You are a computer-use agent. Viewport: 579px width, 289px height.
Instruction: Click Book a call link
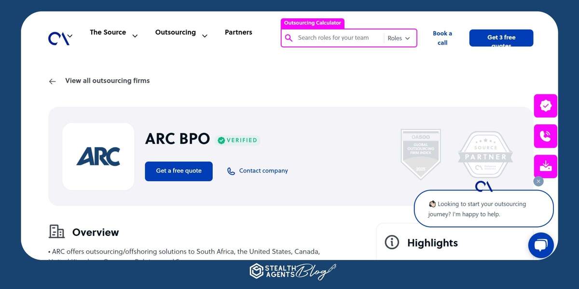point(442,38)
